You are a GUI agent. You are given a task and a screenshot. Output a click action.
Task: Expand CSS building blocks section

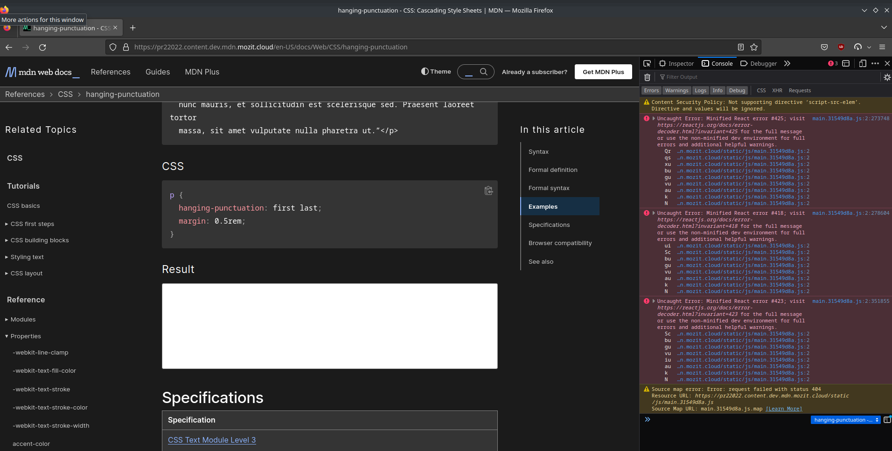37,240
